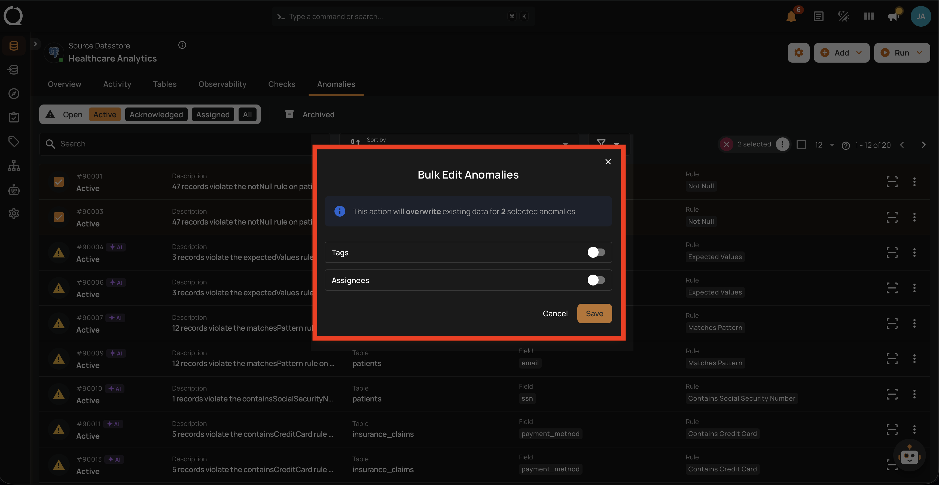
Task: Click warning icon of anomaly #90007
Action: pos(59,323)
